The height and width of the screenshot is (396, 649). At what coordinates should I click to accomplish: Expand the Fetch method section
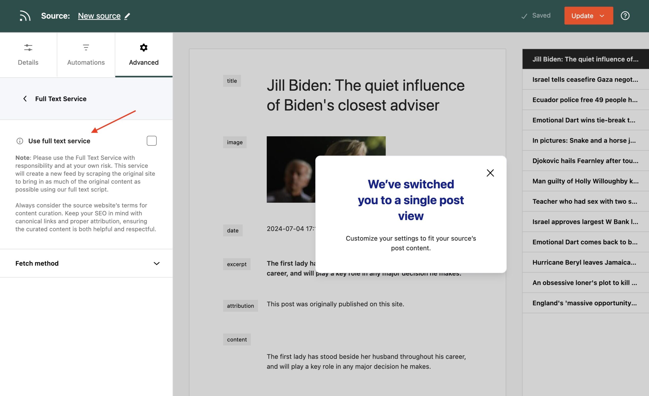pos(157,263)
